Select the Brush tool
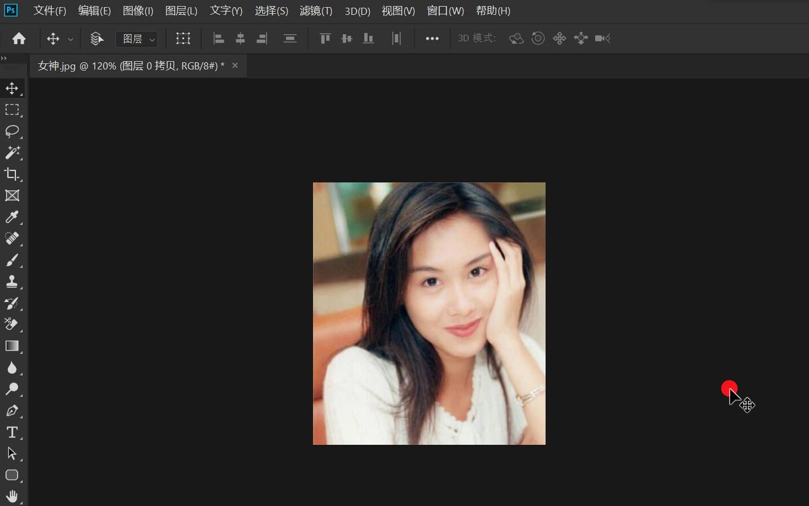 12,260
